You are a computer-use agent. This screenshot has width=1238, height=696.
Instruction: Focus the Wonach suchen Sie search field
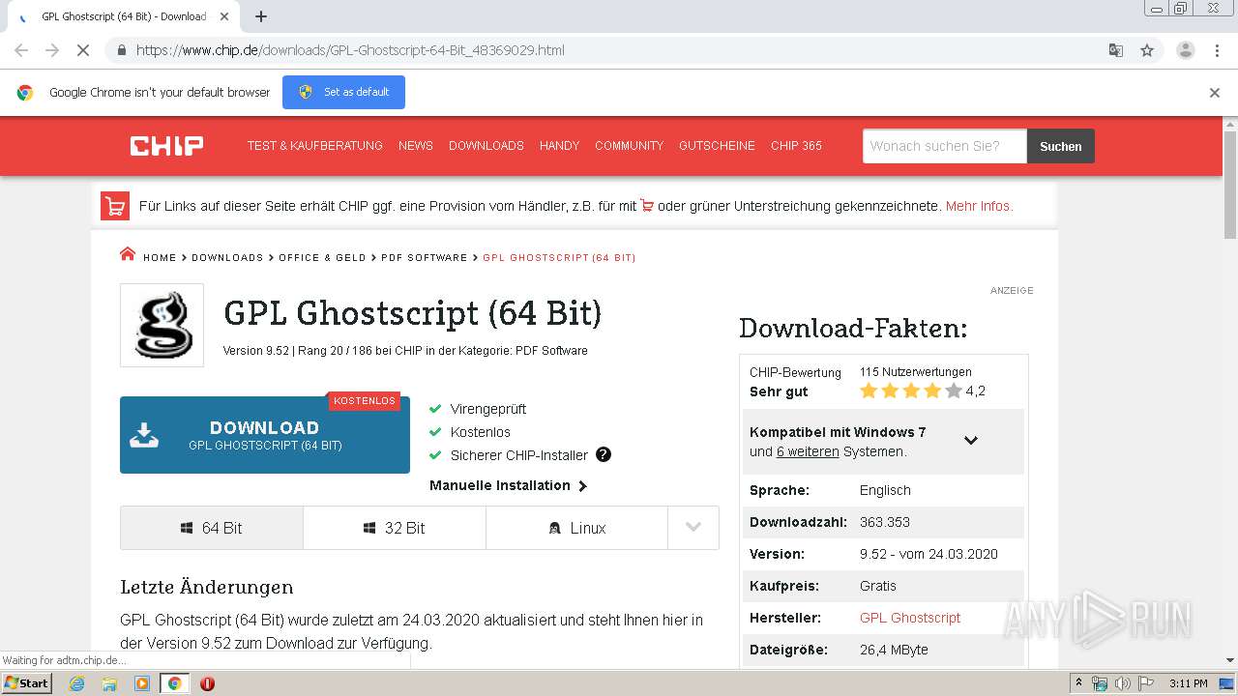[x=945, y=146]
